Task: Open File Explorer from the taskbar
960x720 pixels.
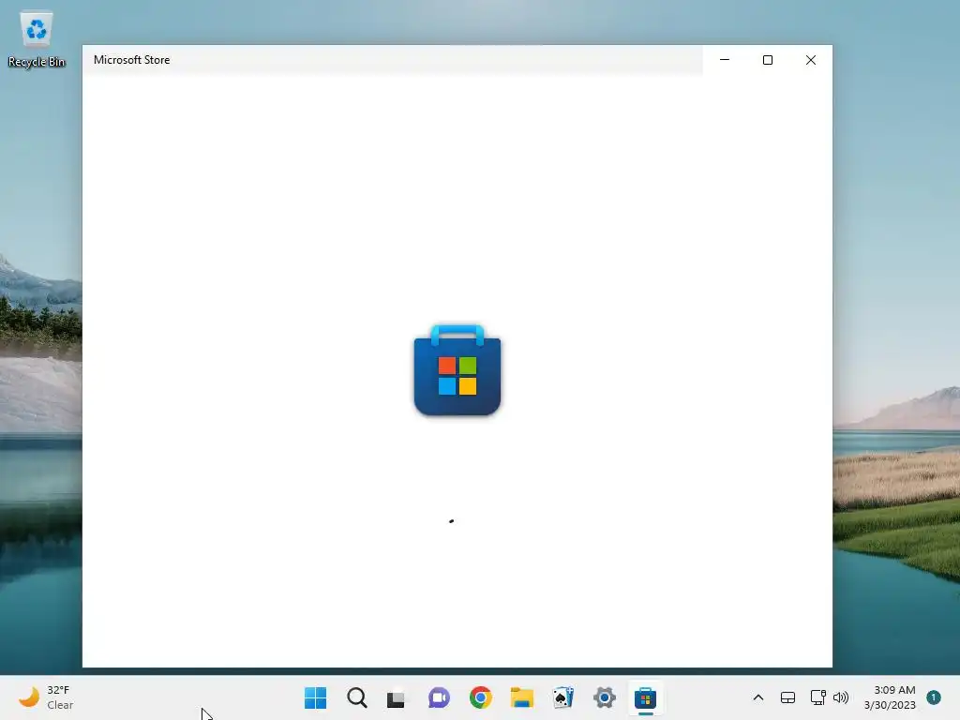Action: [x=522, y=697]
